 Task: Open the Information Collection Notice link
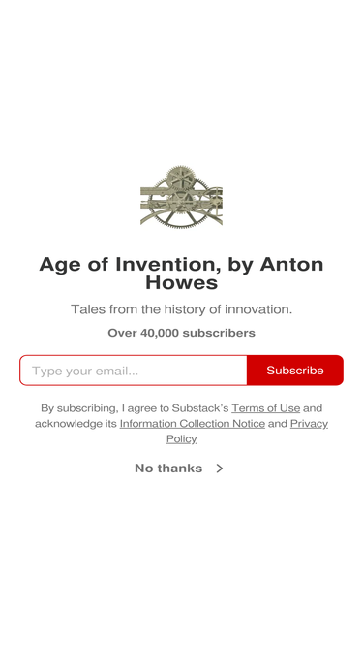pos(193,424)
